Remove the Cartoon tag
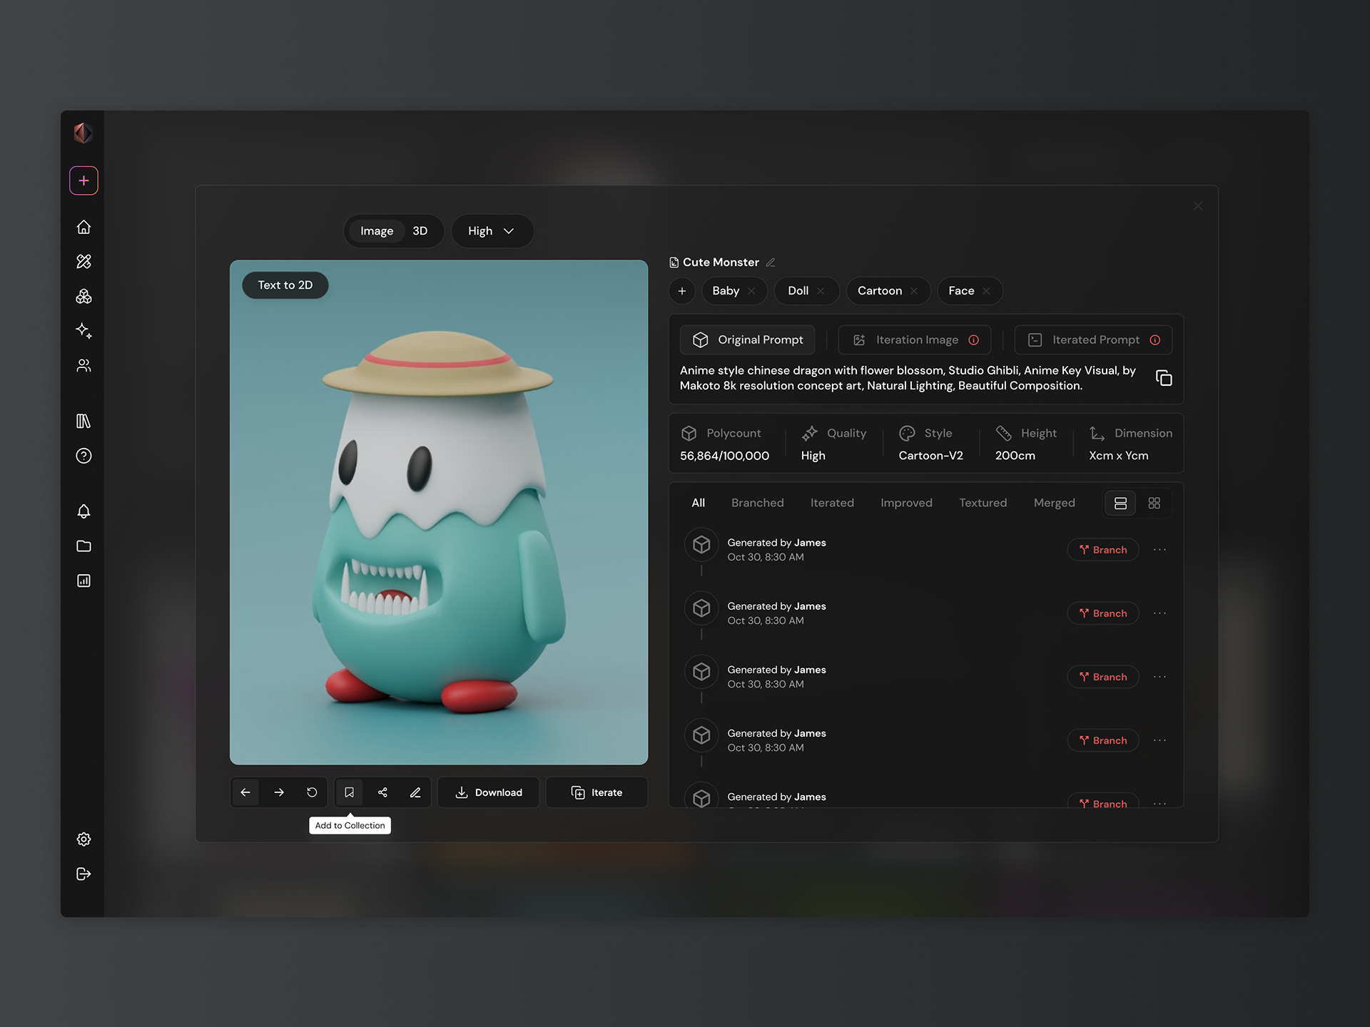The width and height of the screenshot is (1370, 1027). (914, 291)
